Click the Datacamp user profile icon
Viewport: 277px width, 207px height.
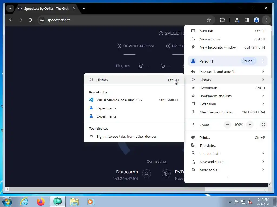[146, 174]
